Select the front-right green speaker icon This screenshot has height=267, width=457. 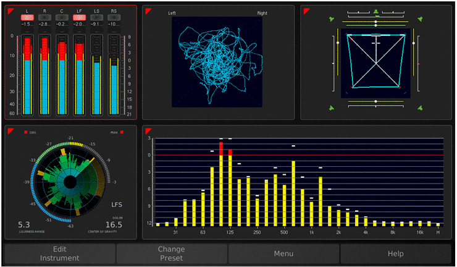click(420, 19)
